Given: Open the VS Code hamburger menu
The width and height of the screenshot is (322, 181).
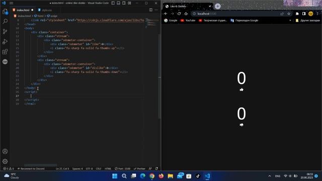Looking at the screenshot, I should click(x=11, y=3).
